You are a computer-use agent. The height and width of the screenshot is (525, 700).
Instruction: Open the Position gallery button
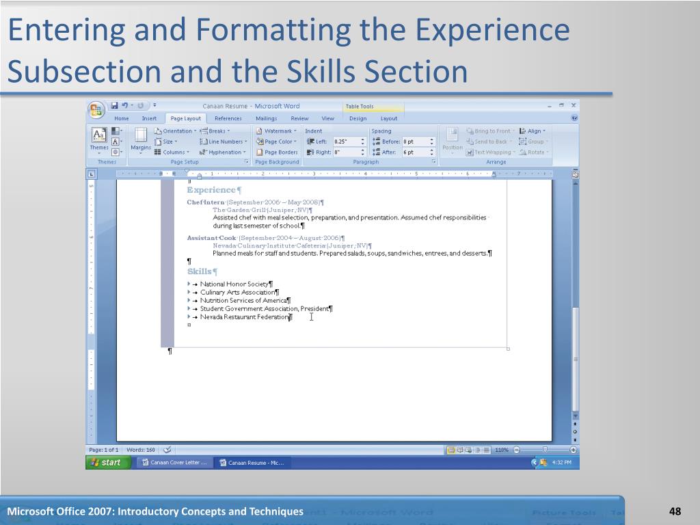453,140
